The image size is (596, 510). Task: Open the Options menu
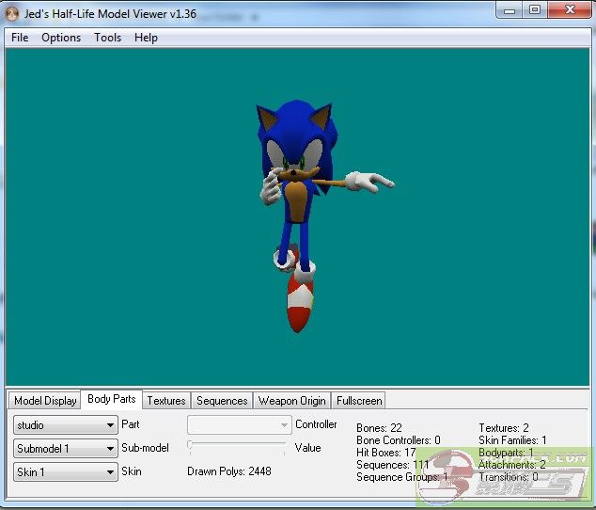61,38
